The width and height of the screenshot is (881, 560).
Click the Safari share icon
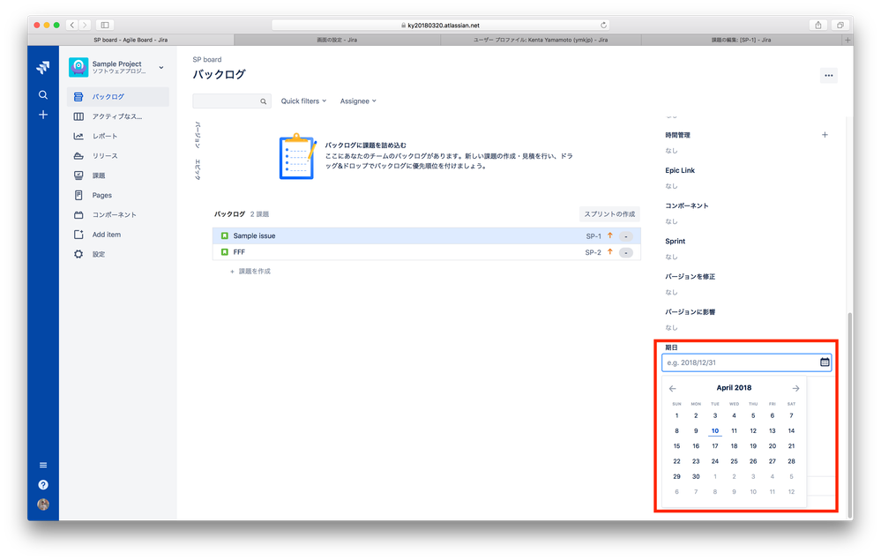[x=818, y=25]
